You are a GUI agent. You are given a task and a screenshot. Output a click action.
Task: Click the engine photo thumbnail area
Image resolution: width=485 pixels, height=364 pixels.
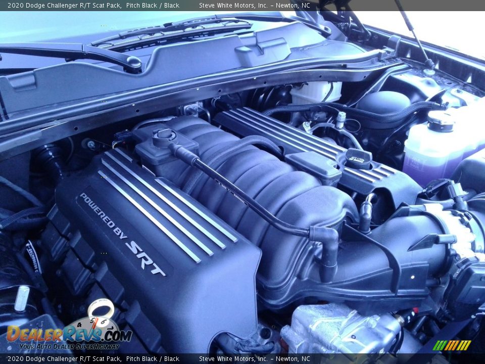pos(243,182)
